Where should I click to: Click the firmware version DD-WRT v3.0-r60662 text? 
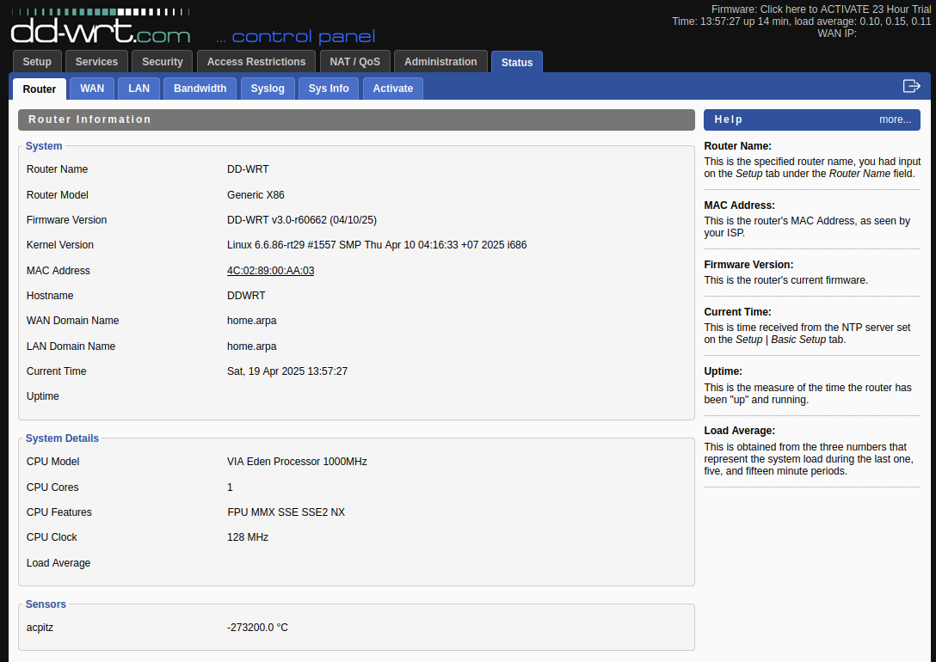tap(301, 220)
